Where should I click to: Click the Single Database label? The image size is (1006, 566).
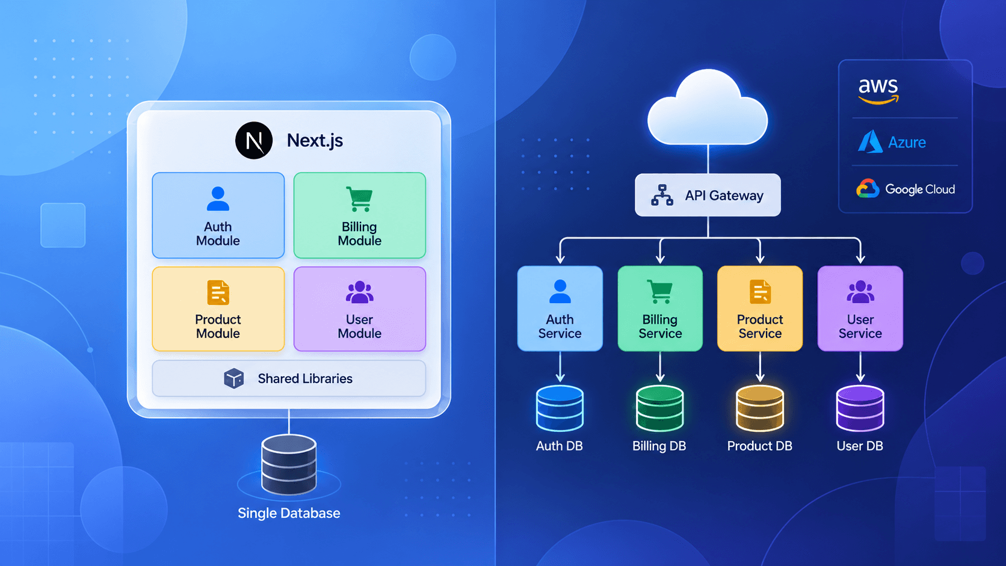coord(289,513)
